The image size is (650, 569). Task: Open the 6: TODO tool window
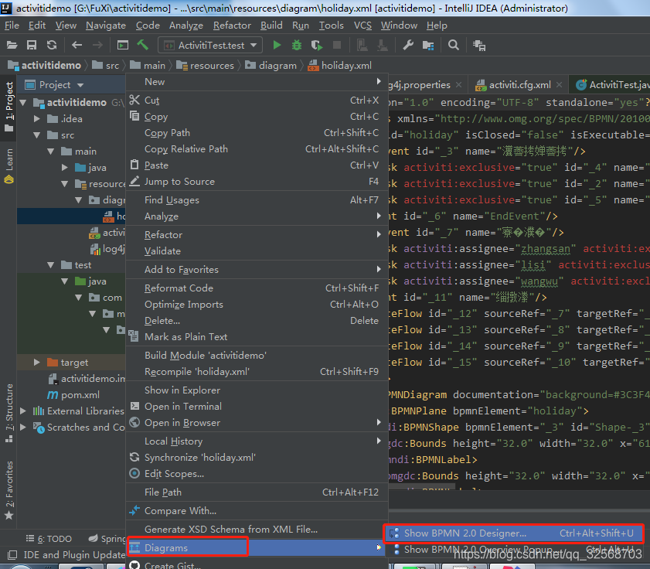click(49, 539)
